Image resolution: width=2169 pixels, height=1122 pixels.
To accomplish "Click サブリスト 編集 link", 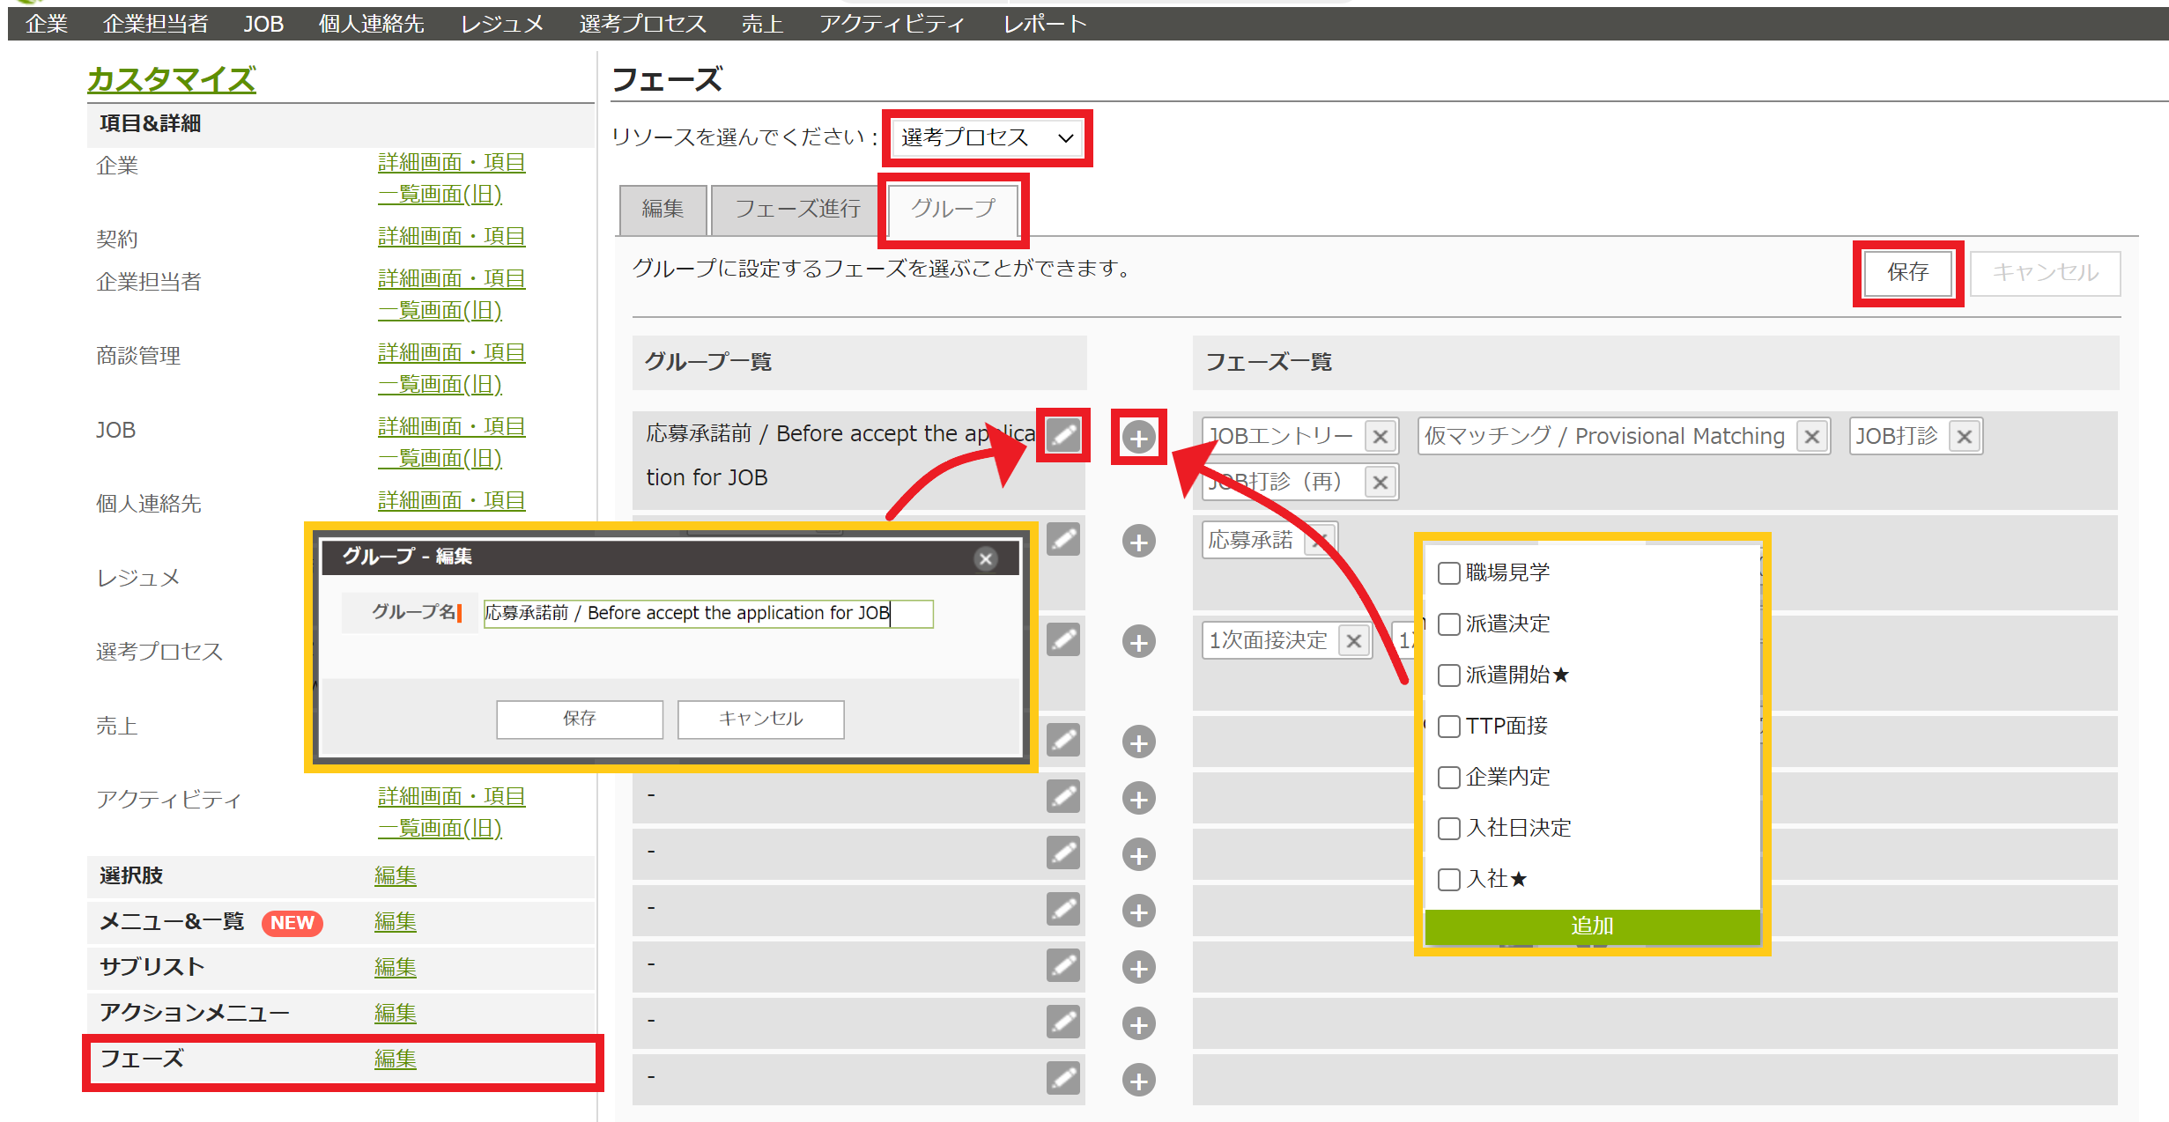I will point(395,968).
